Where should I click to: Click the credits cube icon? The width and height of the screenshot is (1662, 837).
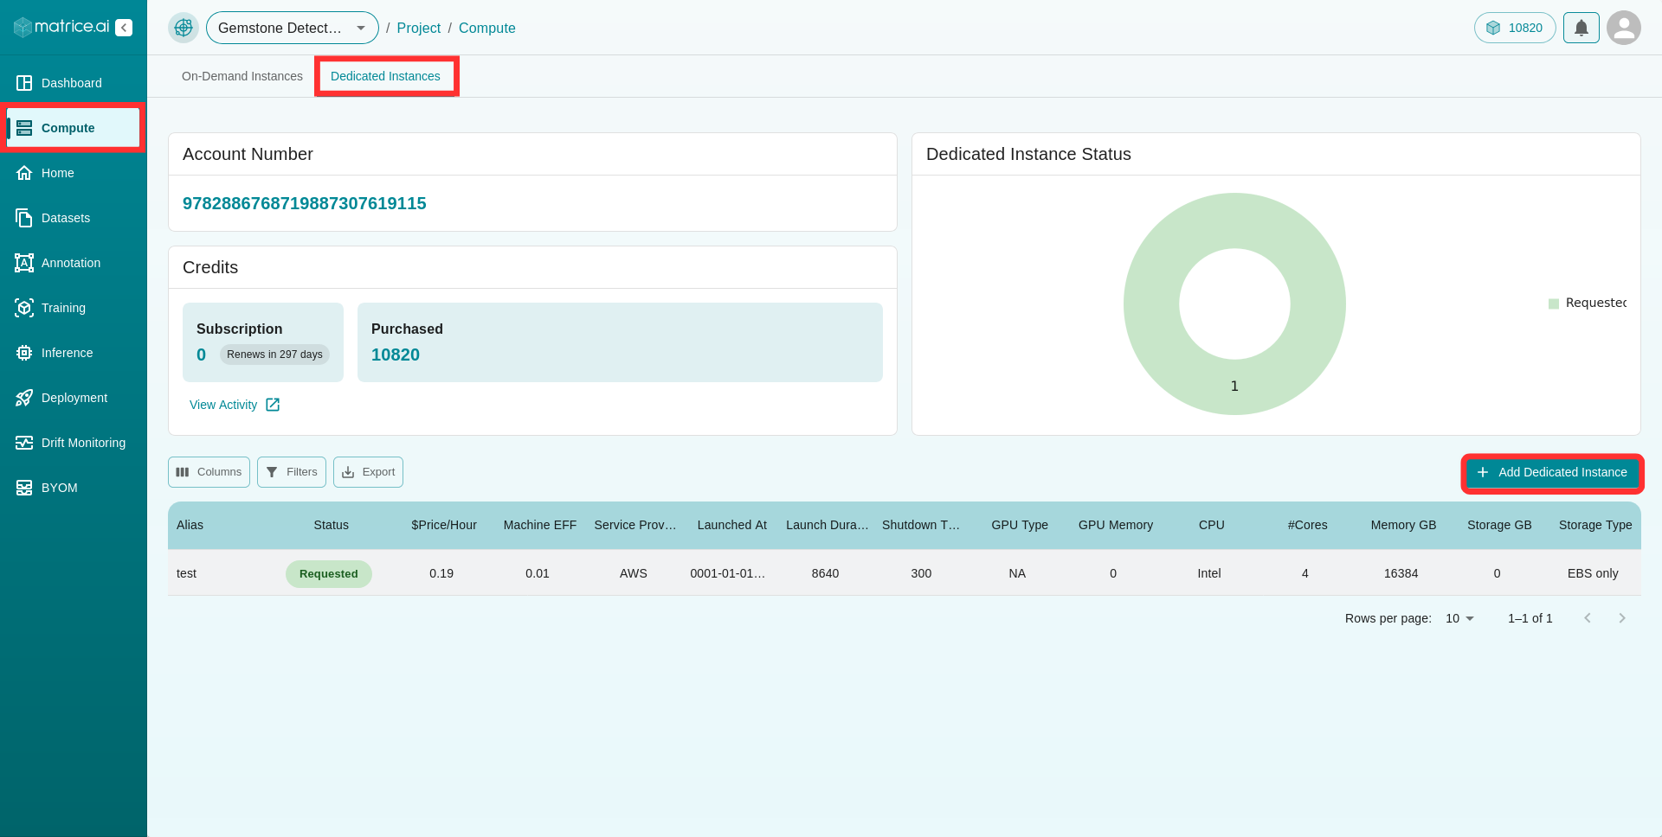point(1493,28)
